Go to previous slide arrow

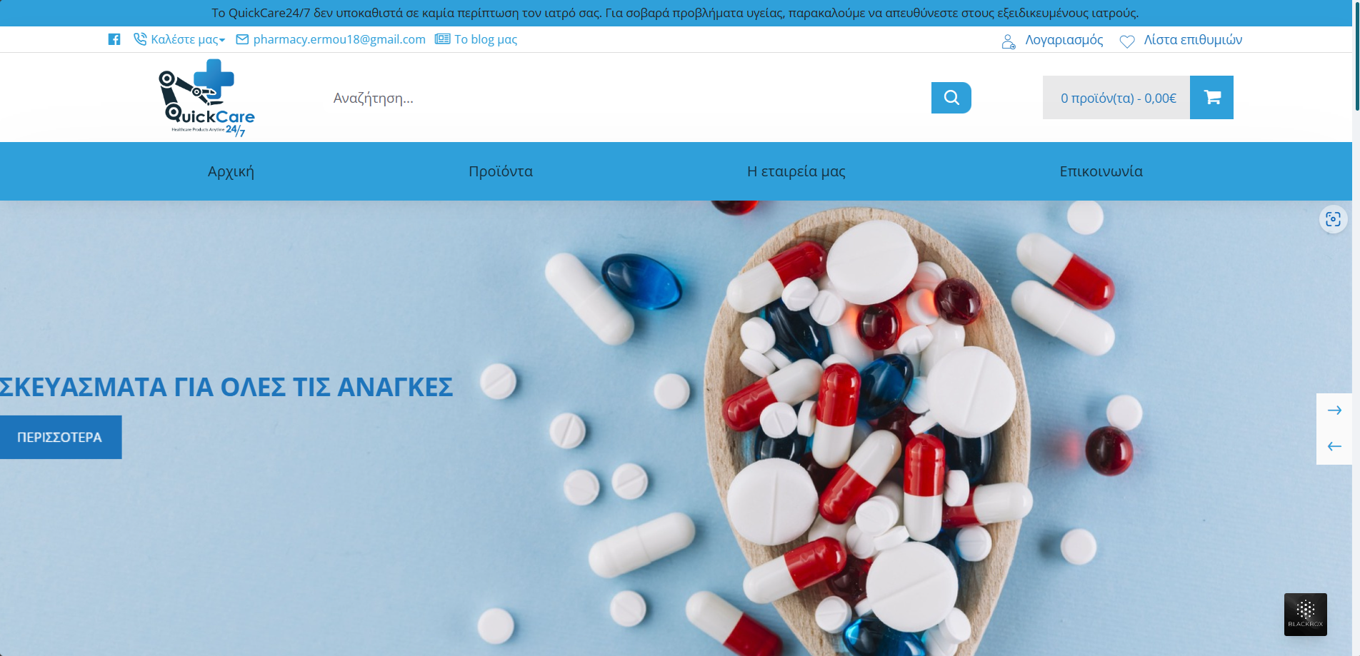tap(1334, 447)
